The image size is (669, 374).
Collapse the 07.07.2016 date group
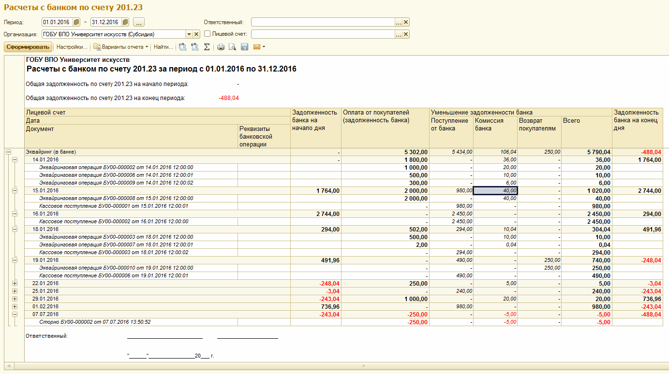point(14,314)
